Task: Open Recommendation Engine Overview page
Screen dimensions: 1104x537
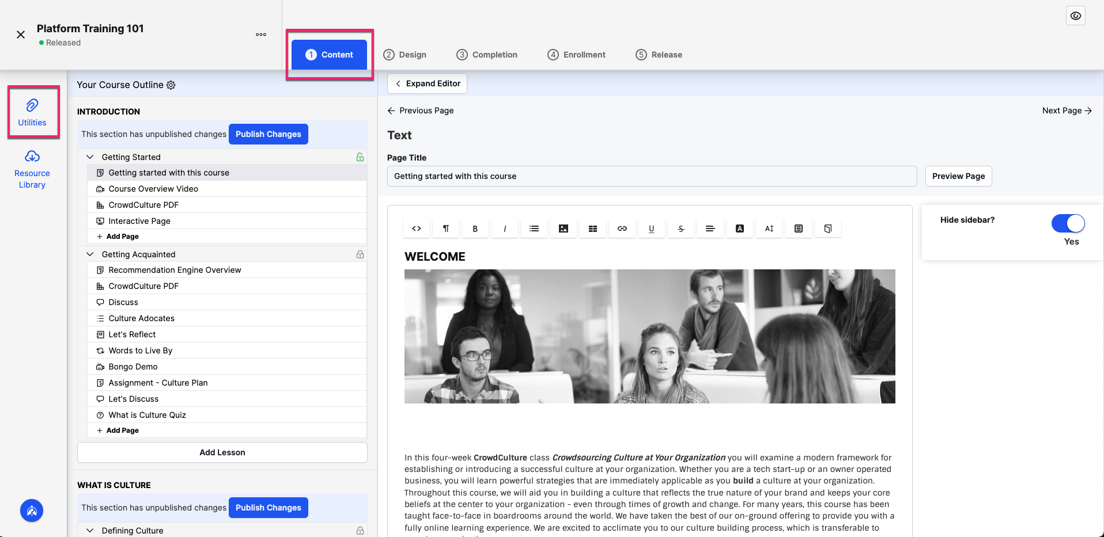Action: 227,270
